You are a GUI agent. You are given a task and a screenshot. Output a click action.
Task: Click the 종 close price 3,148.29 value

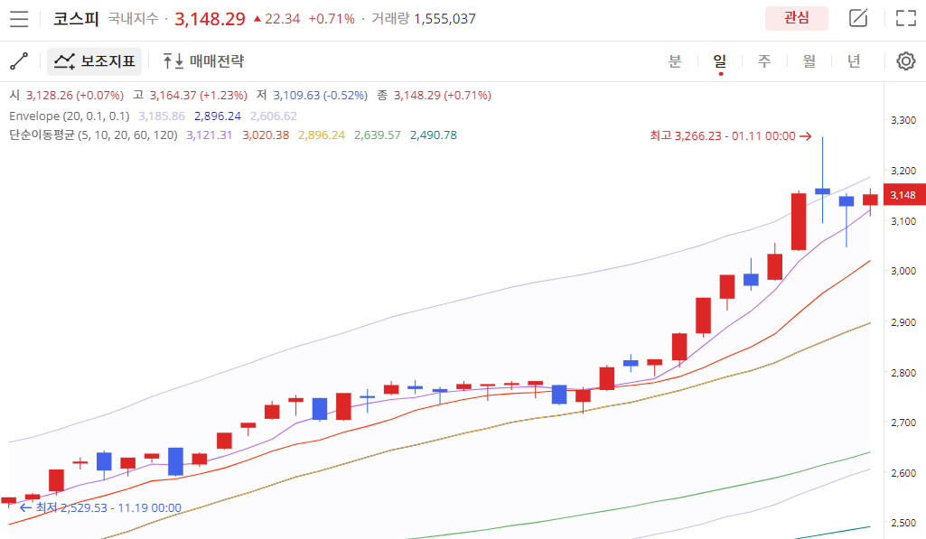click(443, 96)
